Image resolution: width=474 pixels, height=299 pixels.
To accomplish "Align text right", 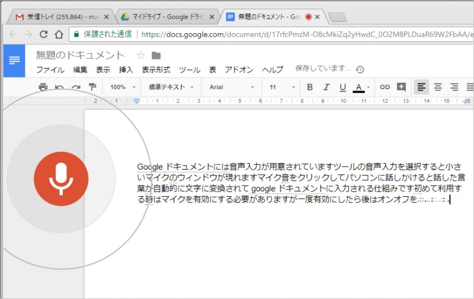I will pyautogui.click(x=454, y=87).
